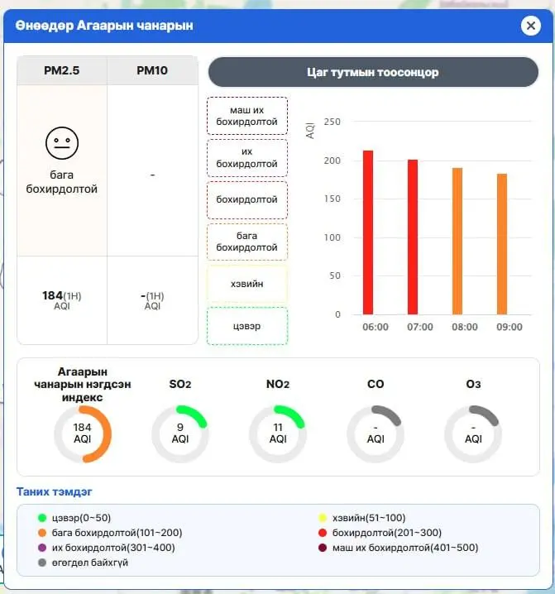Click the хэвийн yellow legend box
The height and width of the screenshot is (594, 555).
pos(246,284)
